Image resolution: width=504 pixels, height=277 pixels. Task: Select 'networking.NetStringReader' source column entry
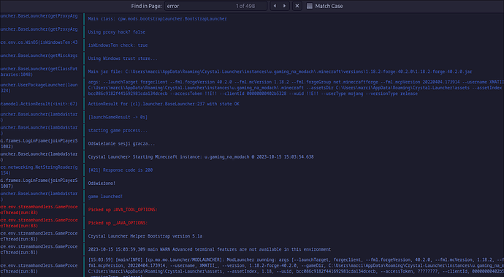coord(39,170)
